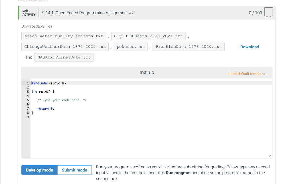Click the LAB ACTIVITY badge
292x184 pixels.
pos(29,12)
